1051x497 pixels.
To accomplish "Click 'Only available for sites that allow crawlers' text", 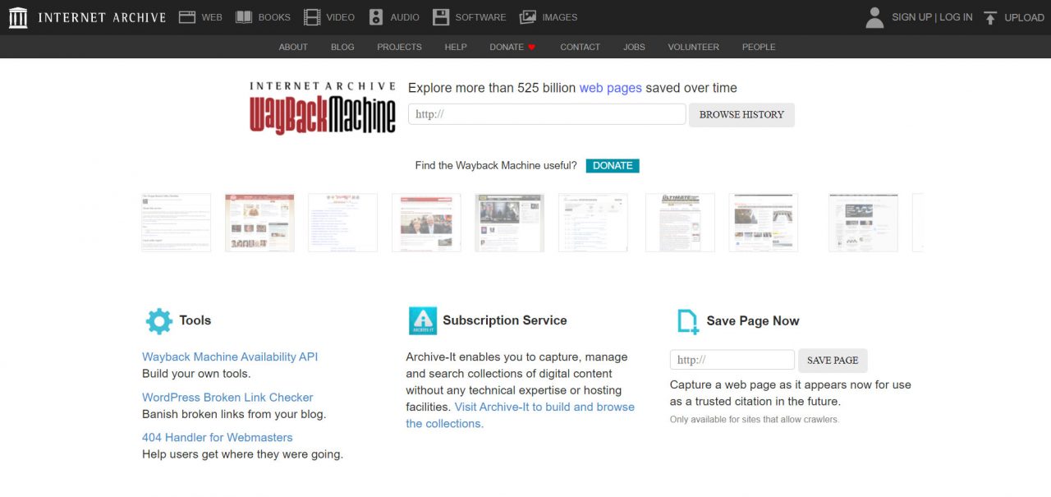I will click(x=755, y=420).
